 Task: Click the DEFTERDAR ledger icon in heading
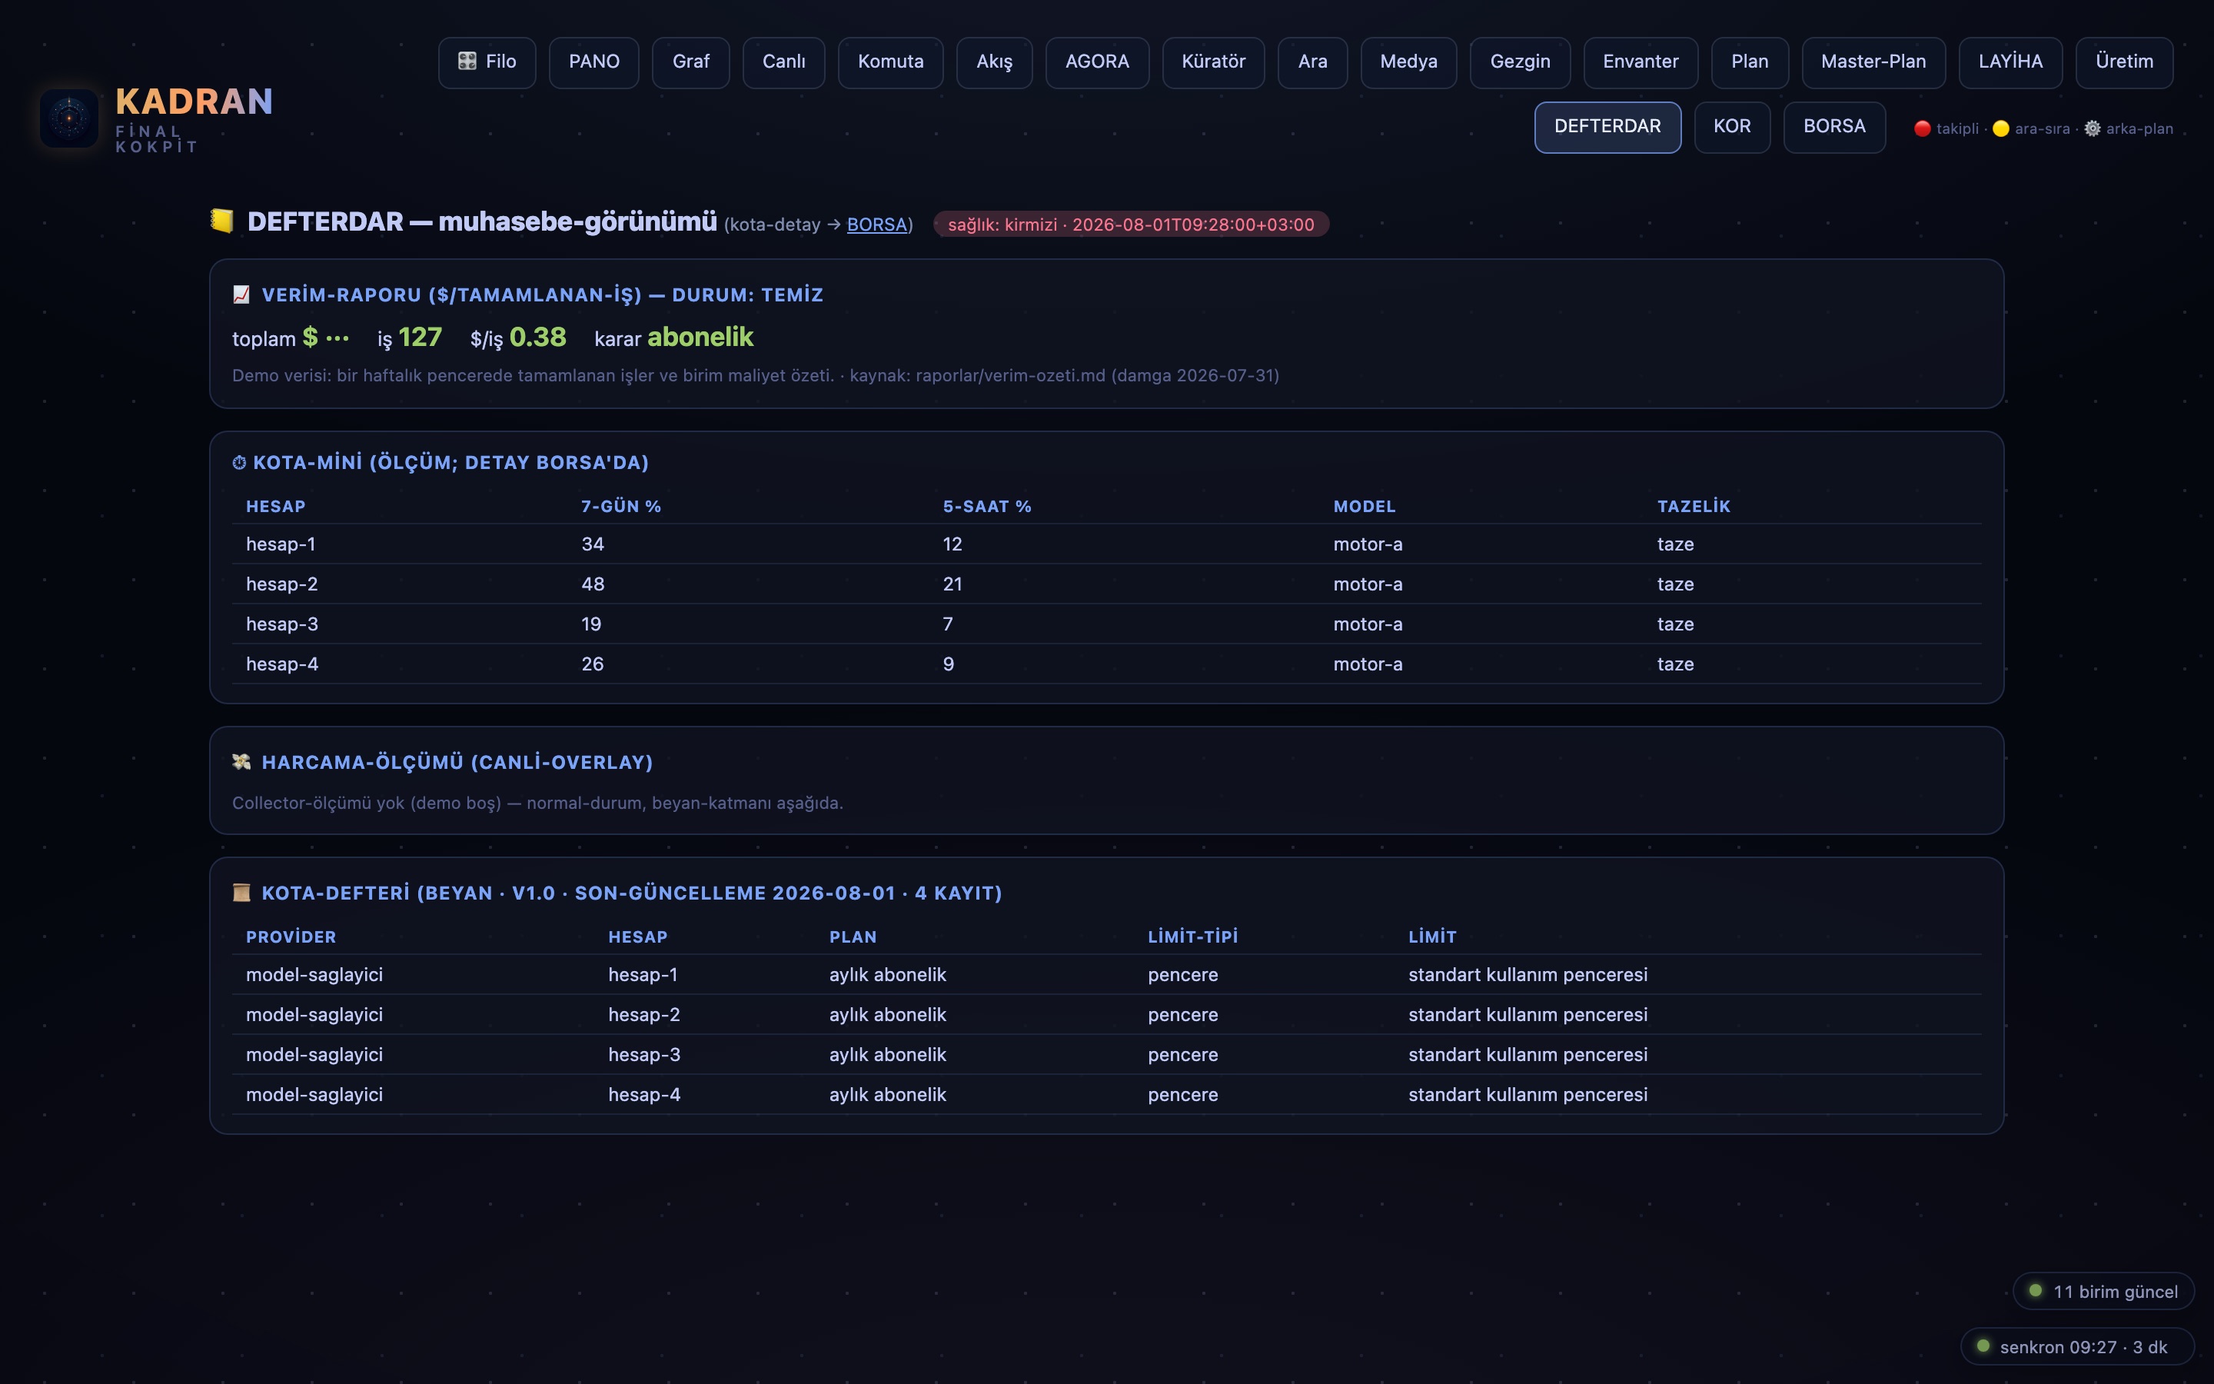click(x=222, y=221)
